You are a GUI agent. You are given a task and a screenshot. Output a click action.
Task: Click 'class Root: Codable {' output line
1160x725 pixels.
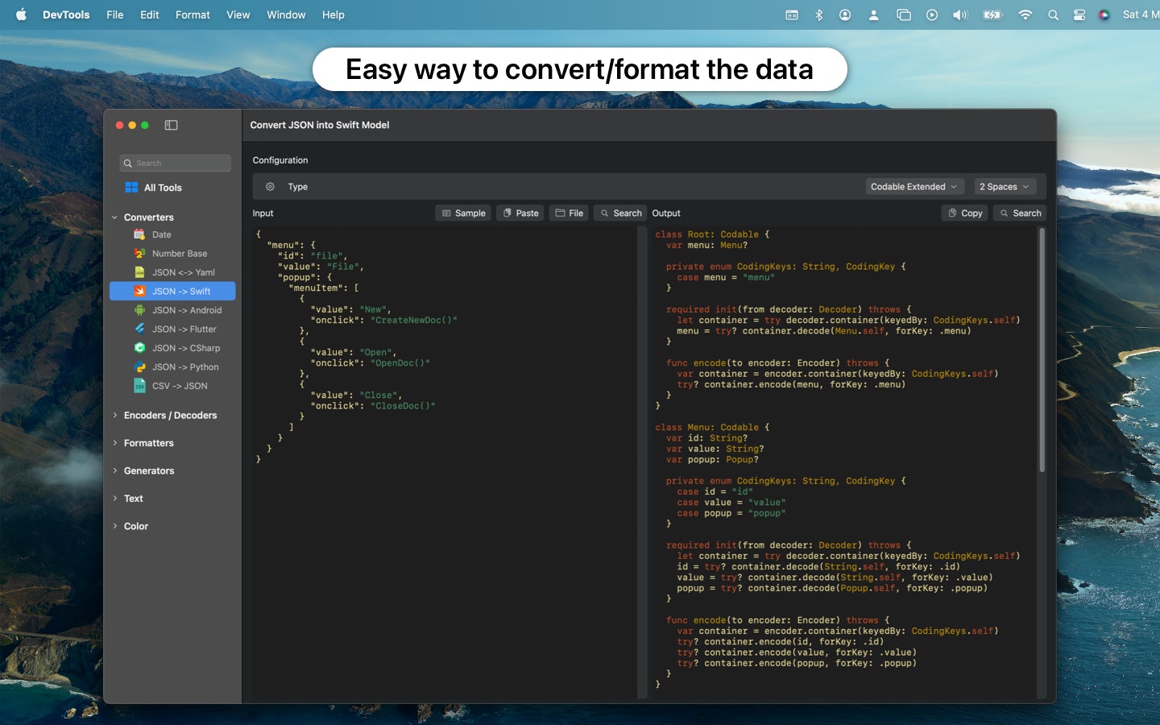[712, 234]
